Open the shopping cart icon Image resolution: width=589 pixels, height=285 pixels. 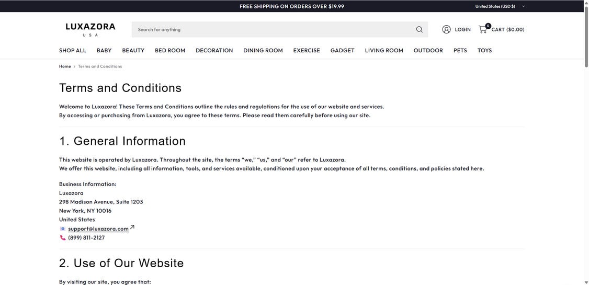(483, 29)
